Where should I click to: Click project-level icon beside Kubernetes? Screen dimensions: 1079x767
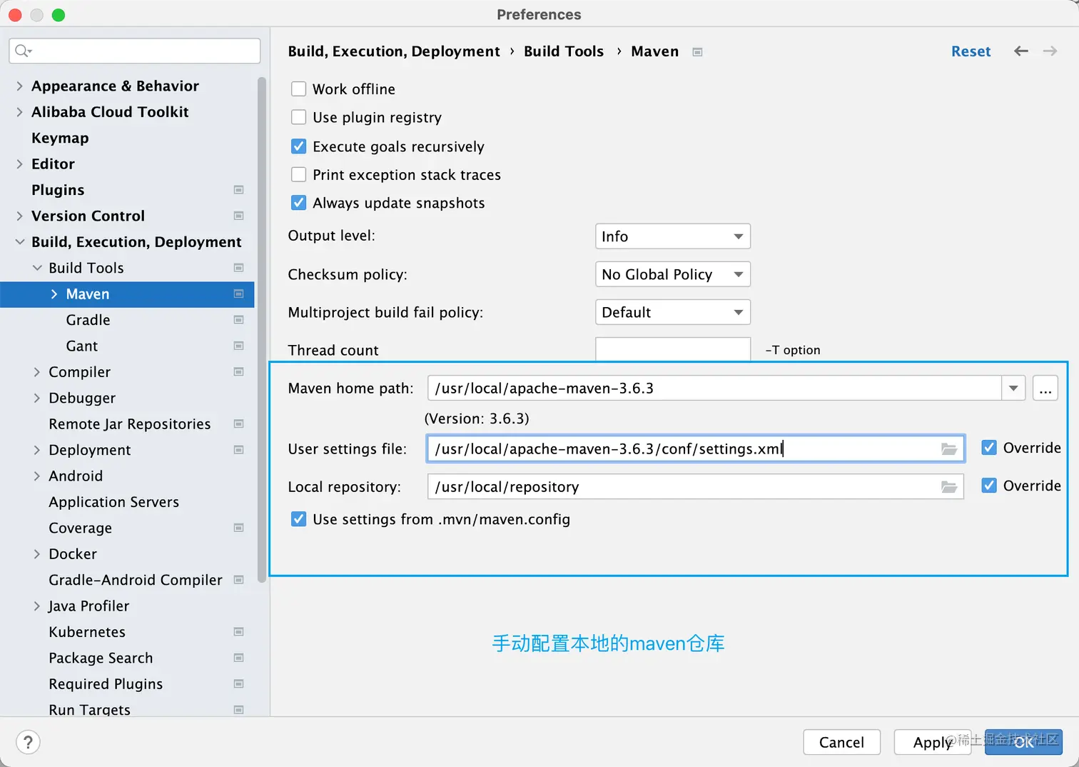point(238,632)
